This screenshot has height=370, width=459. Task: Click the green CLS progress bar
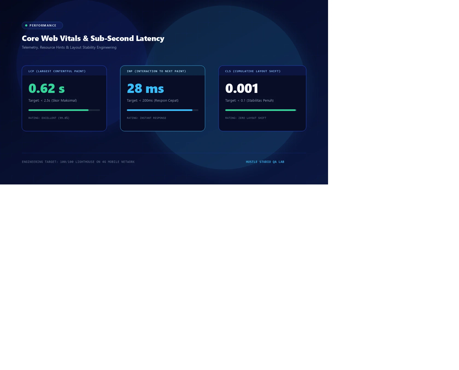tap(261, 110)
